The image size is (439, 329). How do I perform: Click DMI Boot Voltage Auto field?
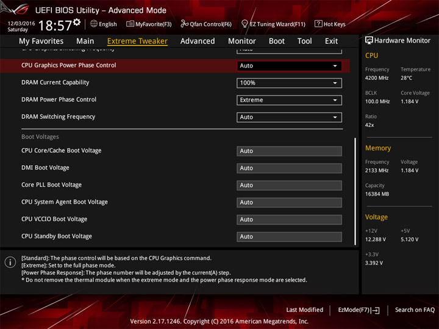pos(289,168)
